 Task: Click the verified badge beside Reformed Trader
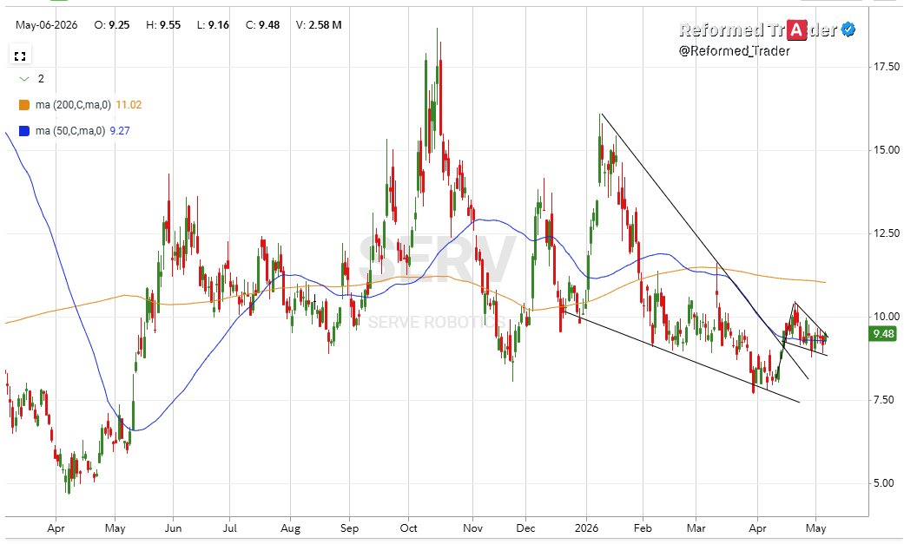pyautogui.click(x=848, y=29)
